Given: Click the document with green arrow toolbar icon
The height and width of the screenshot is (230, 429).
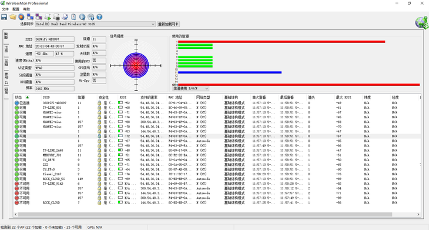Looking at the screenshot, I should [x=48, y=17].
